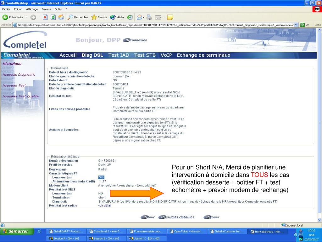Switch to OpenTicket taskbar window
The width and height of the screenshot is (322, 242).
[186, 232]
